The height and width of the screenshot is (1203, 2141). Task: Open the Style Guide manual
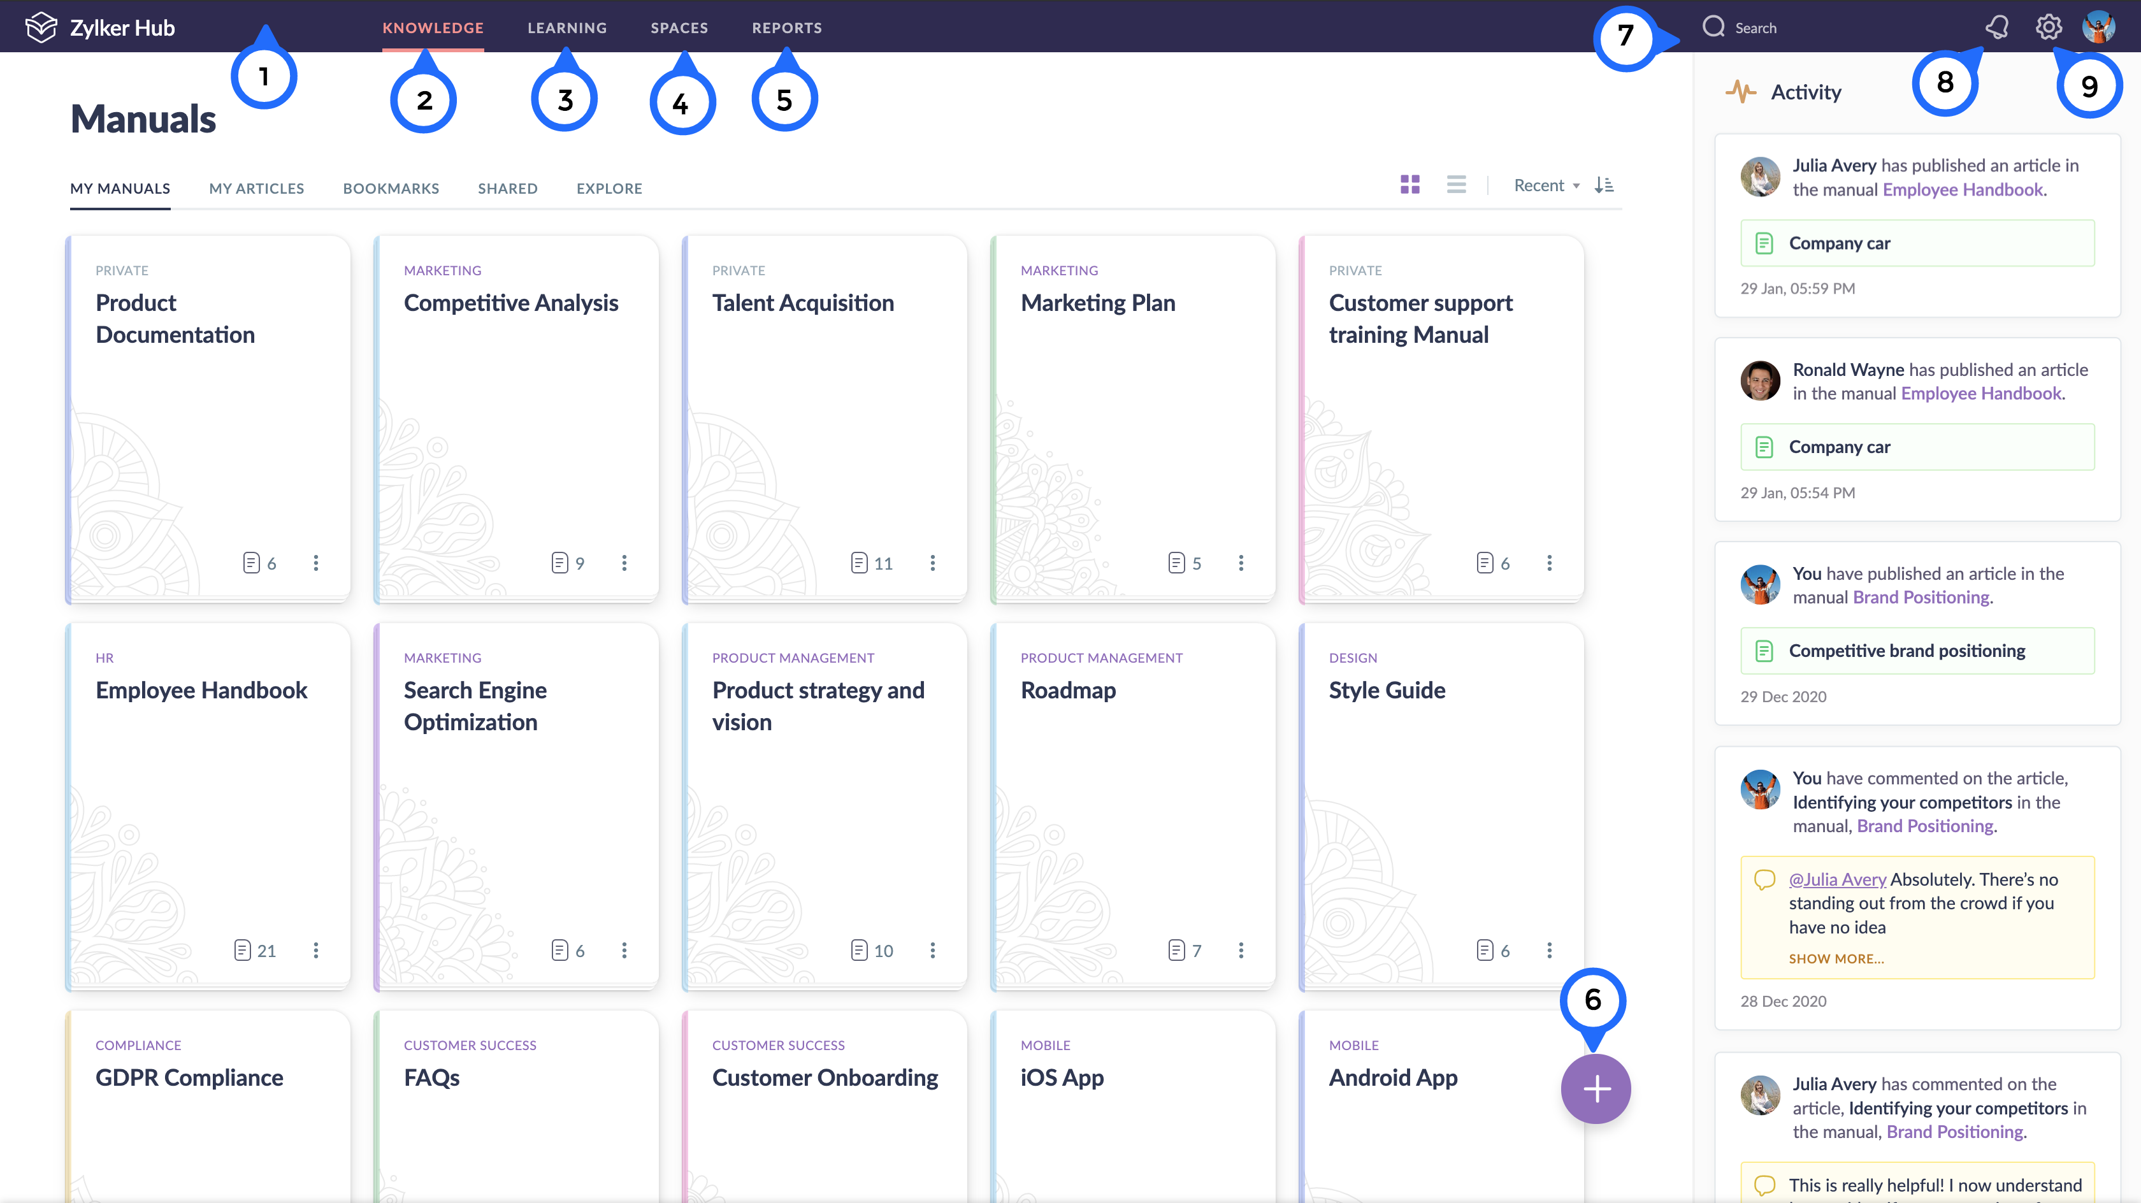click(1387, 689)
